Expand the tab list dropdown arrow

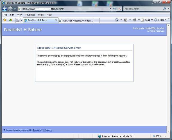pyautogui.click(x=22, y=20)
